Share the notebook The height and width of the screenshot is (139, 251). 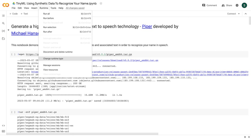[227, 5]
